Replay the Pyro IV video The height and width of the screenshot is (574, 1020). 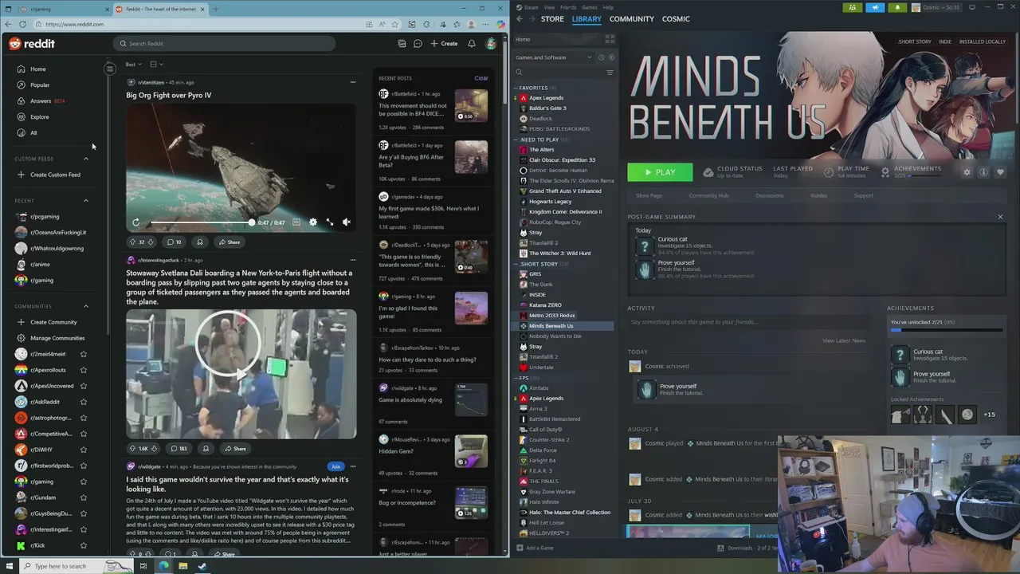tap(136, 222)
